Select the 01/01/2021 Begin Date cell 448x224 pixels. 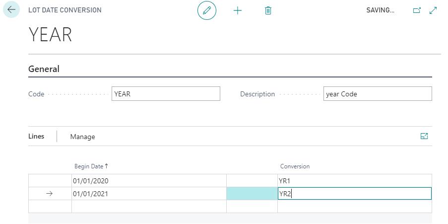pos(149,194)
